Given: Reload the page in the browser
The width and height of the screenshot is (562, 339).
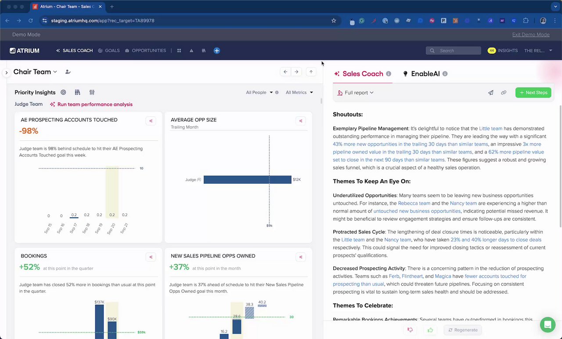Looking at the screenshot, I should 30,21.
